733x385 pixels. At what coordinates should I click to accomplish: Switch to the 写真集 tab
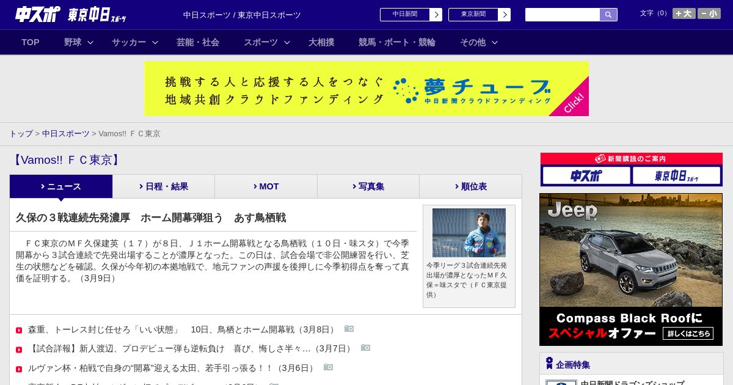click(x=368, y=186)
